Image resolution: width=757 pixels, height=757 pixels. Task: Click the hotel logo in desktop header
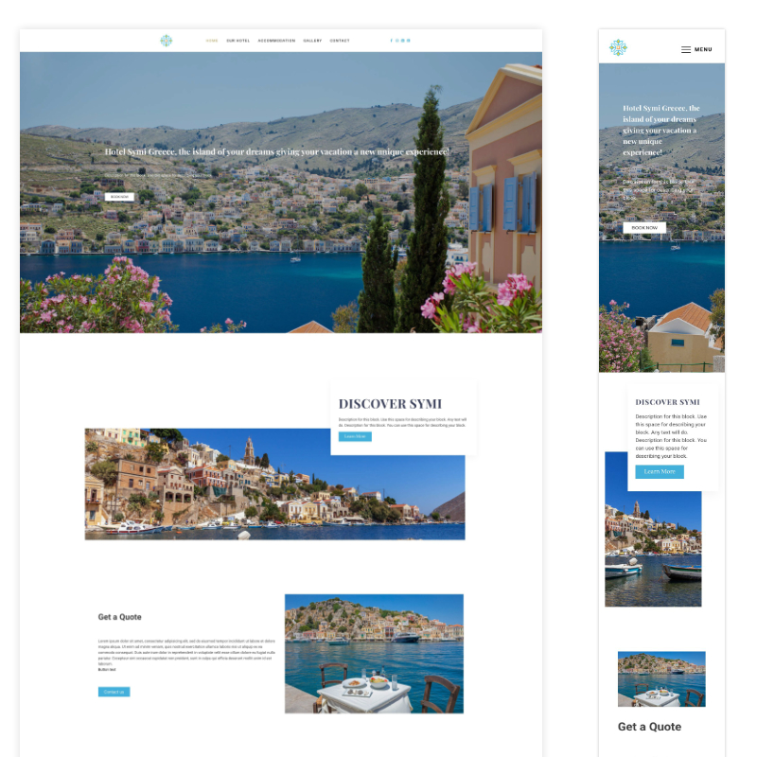click(167, 41)
